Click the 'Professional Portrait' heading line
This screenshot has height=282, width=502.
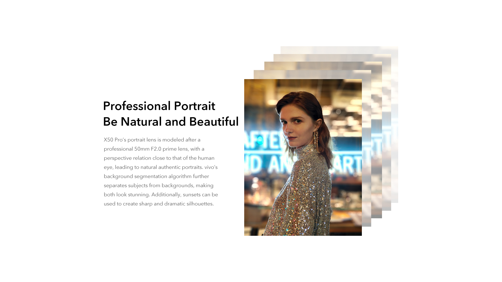(x=159, y=106)
